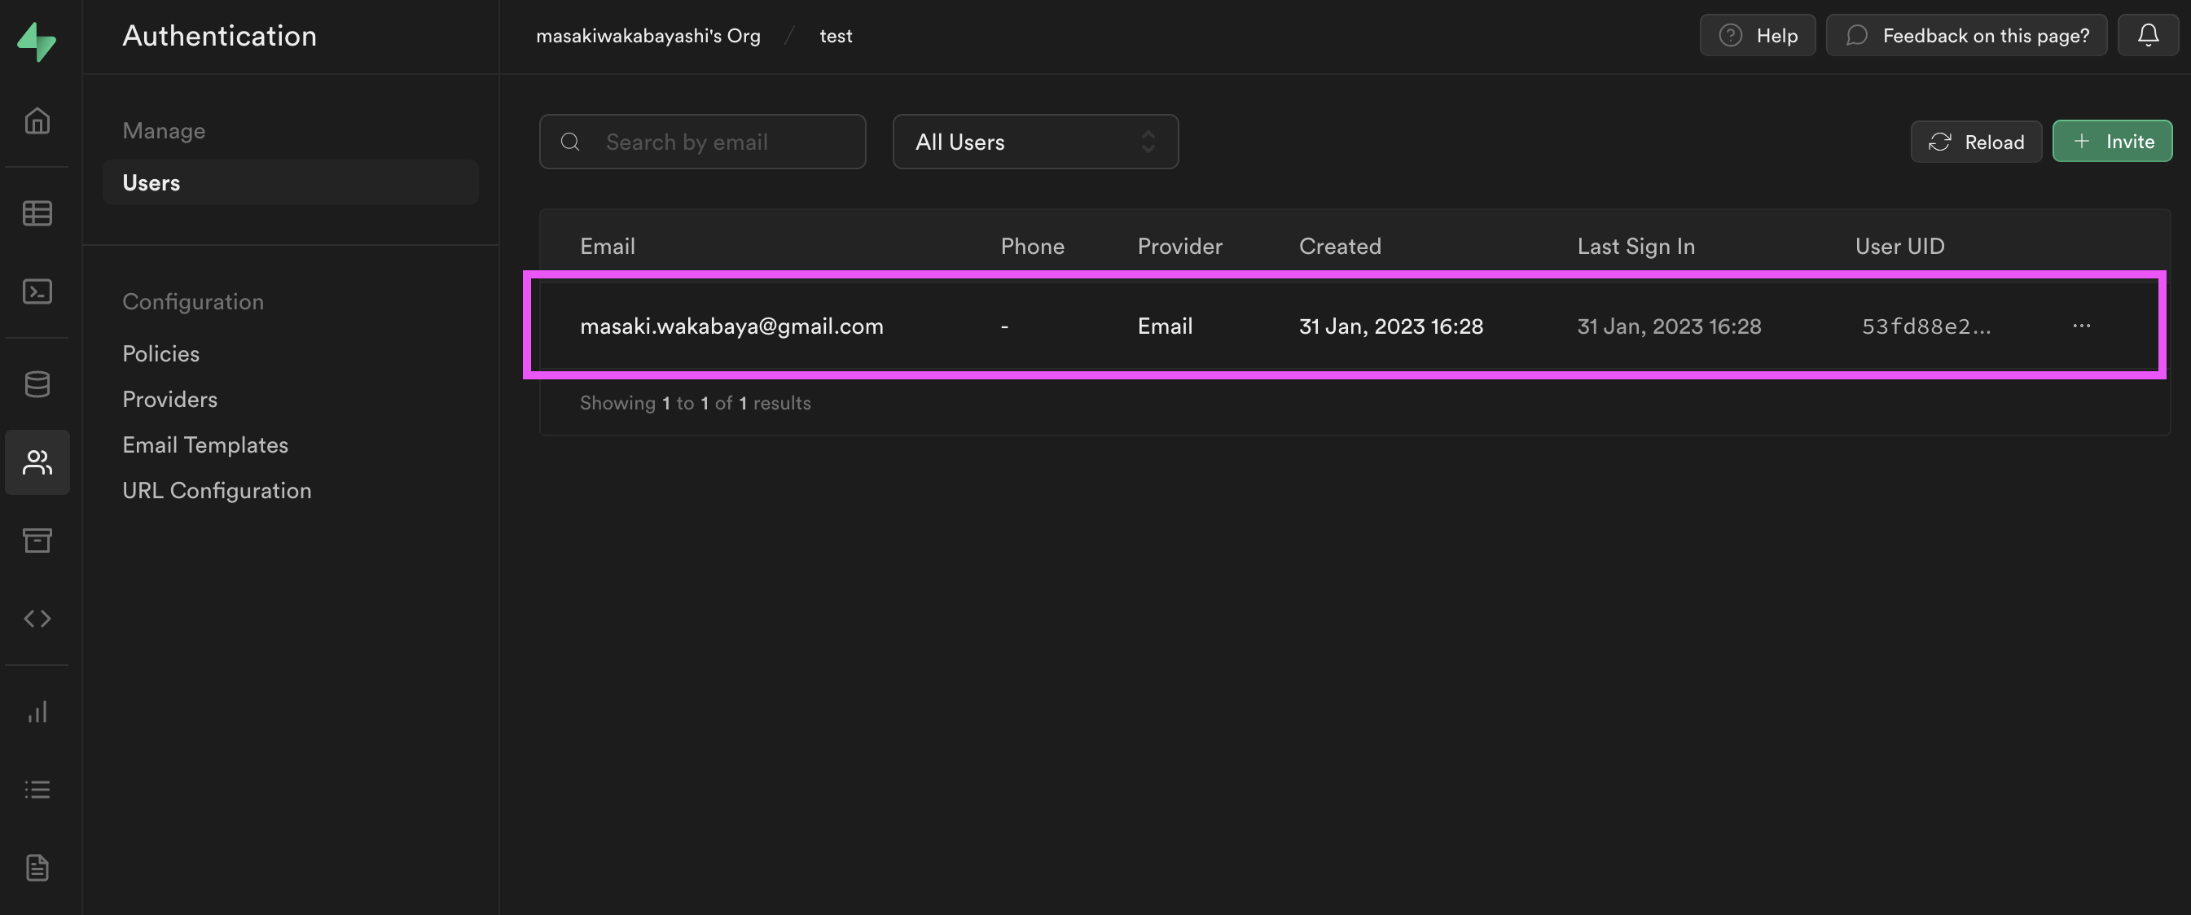
Task: Reload the users list
Action: click(1975, 142)
